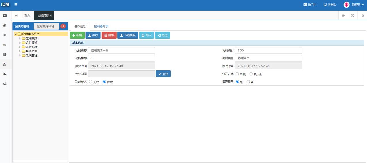
Task: Click the 基本信息 section header bar
Action: (x=216, y=43)
